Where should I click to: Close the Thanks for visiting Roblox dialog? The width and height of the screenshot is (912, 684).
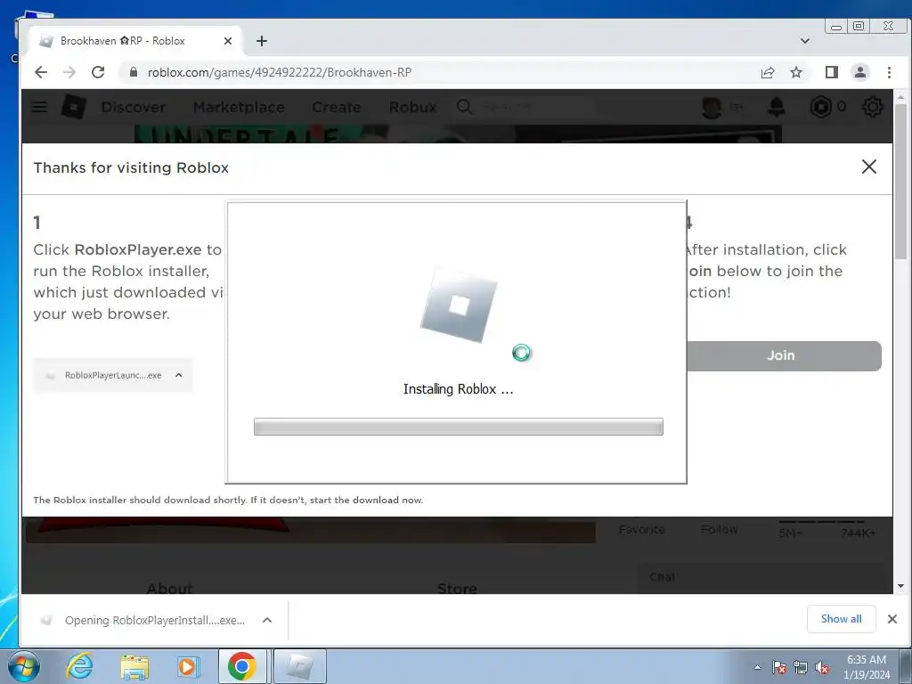(x=869, y=167)
